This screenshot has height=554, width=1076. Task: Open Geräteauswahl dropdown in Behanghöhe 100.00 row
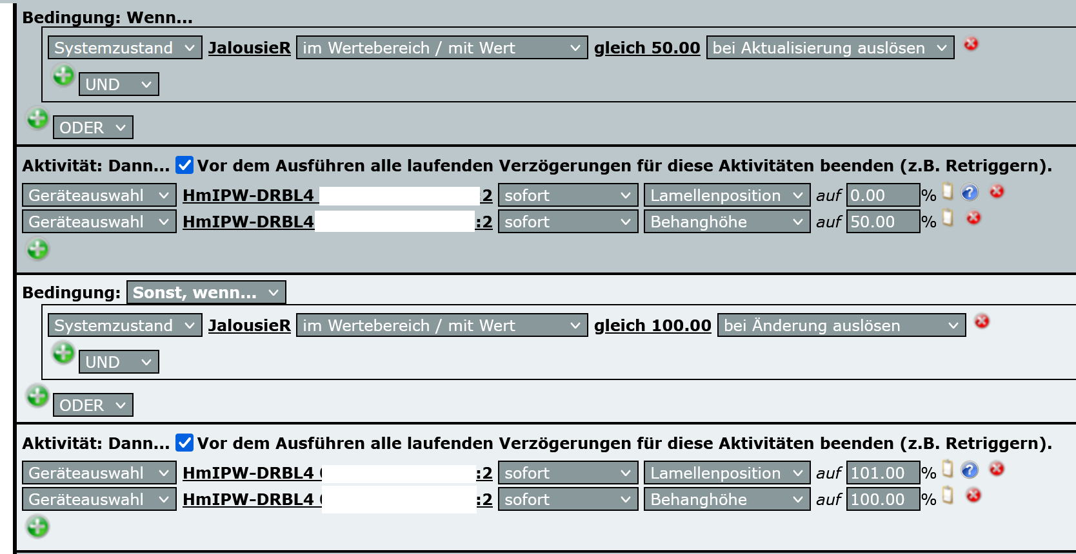tap(99, 499)
